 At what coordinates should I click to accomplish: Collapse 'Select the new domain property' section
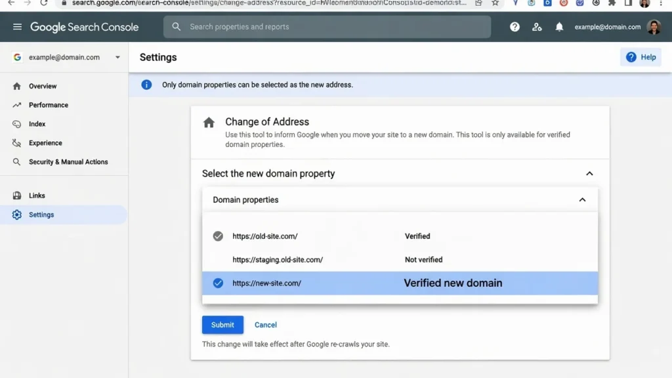(590, 173)
